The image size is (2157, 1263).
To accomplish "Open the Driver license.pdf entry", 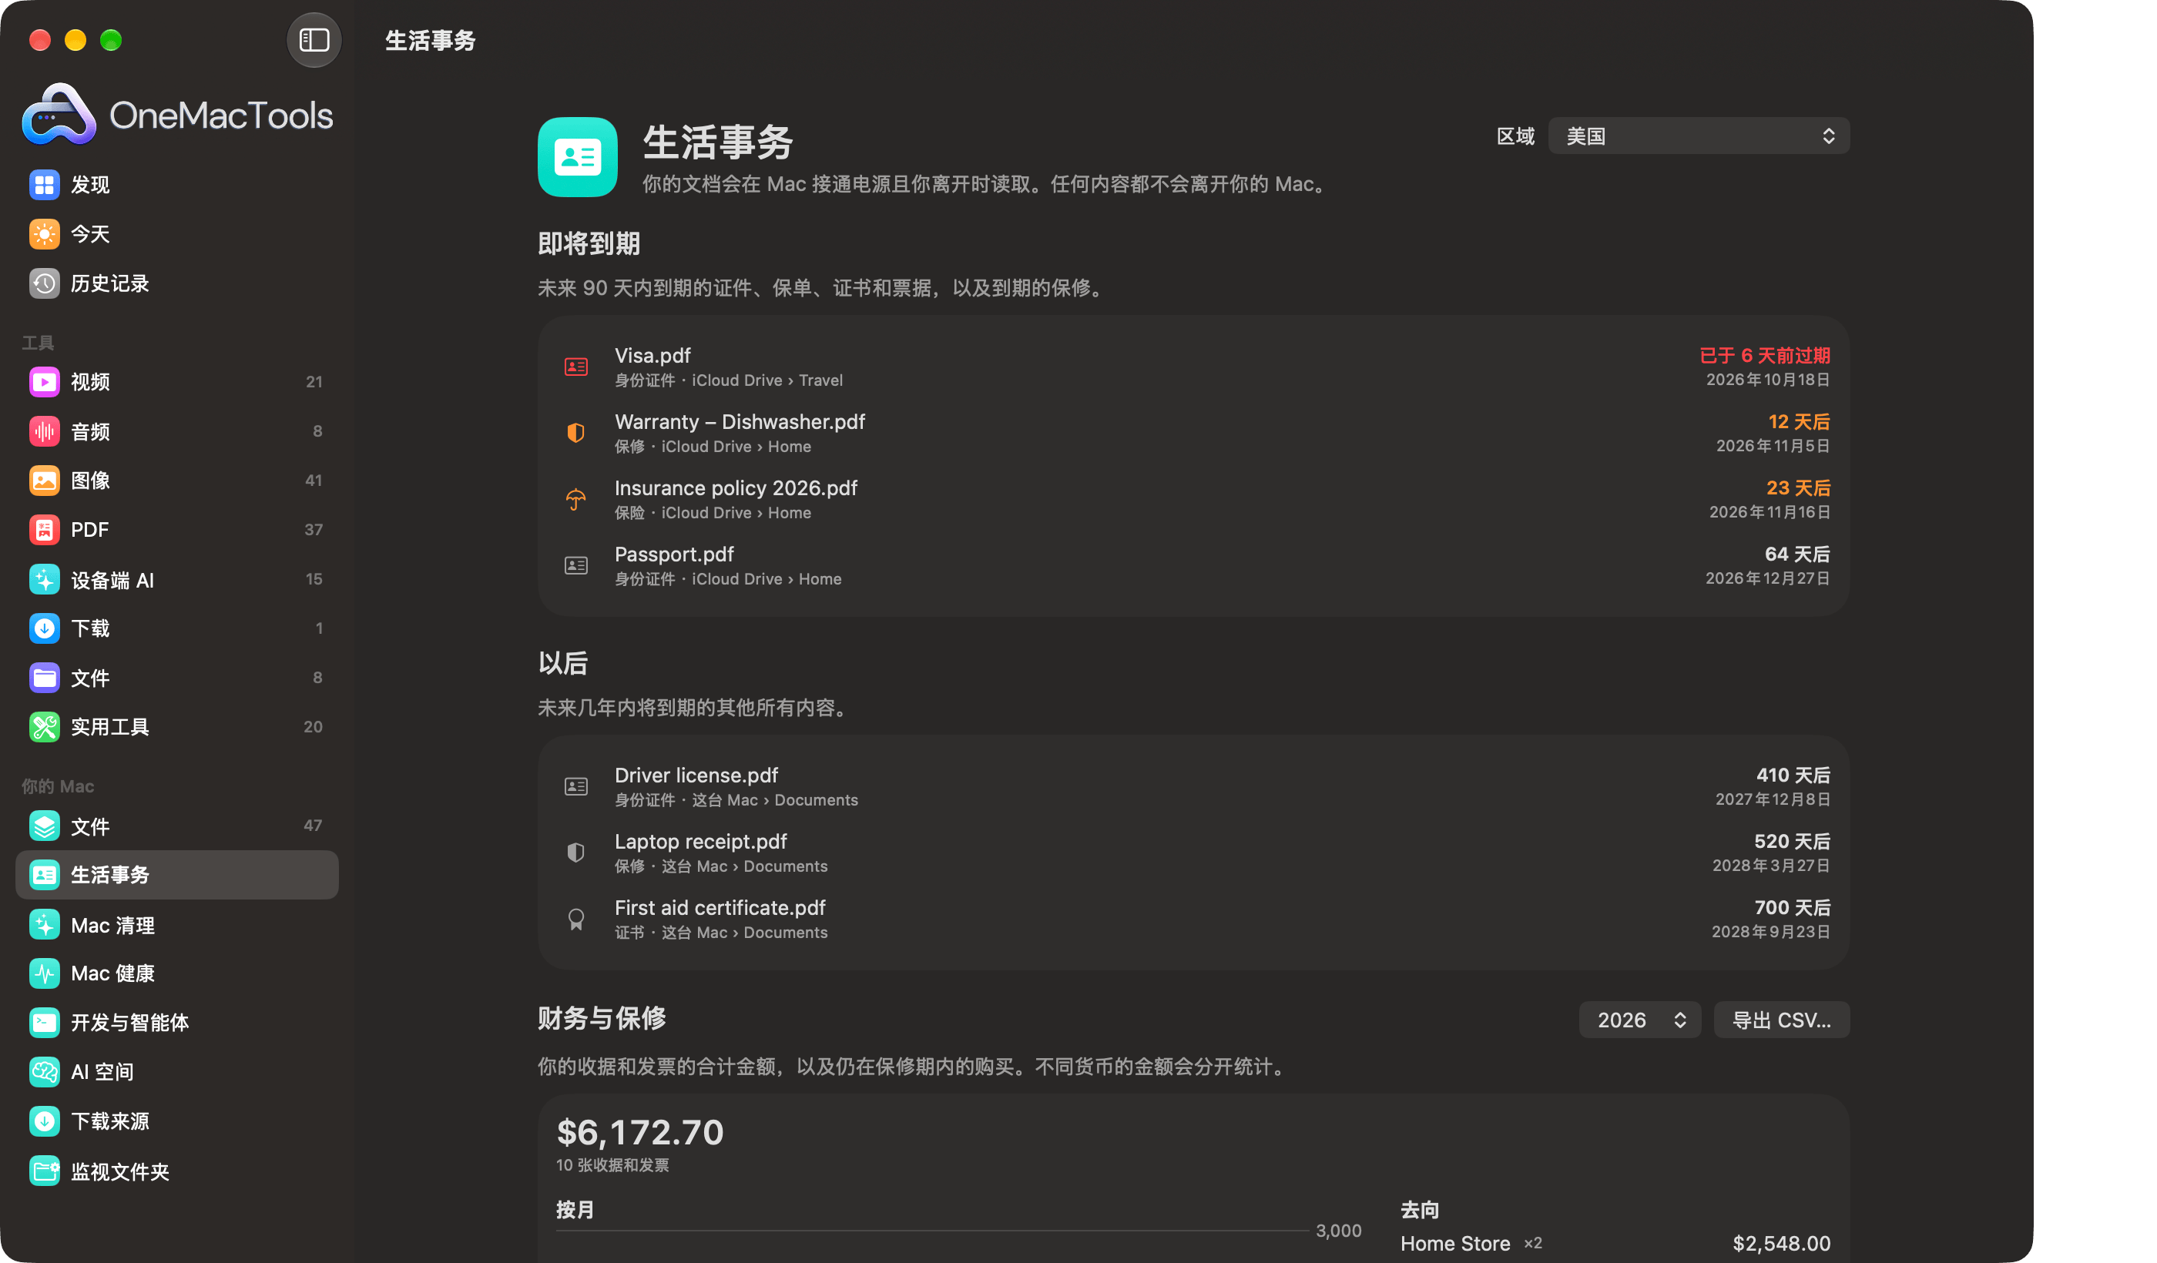I will pyautogui.click(x=1194, y=786).
